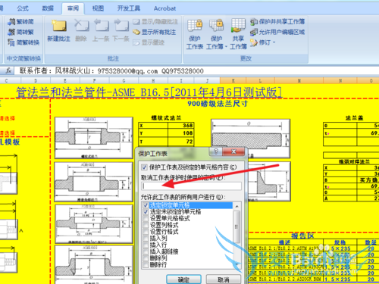Click the formula bar text
Viewport: 379px width, 284px height.
(111, 71)
